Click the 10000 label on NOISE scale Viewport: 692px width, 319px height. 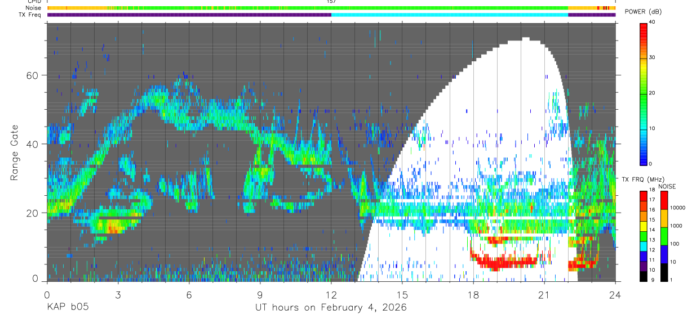[x=677, y=208]
